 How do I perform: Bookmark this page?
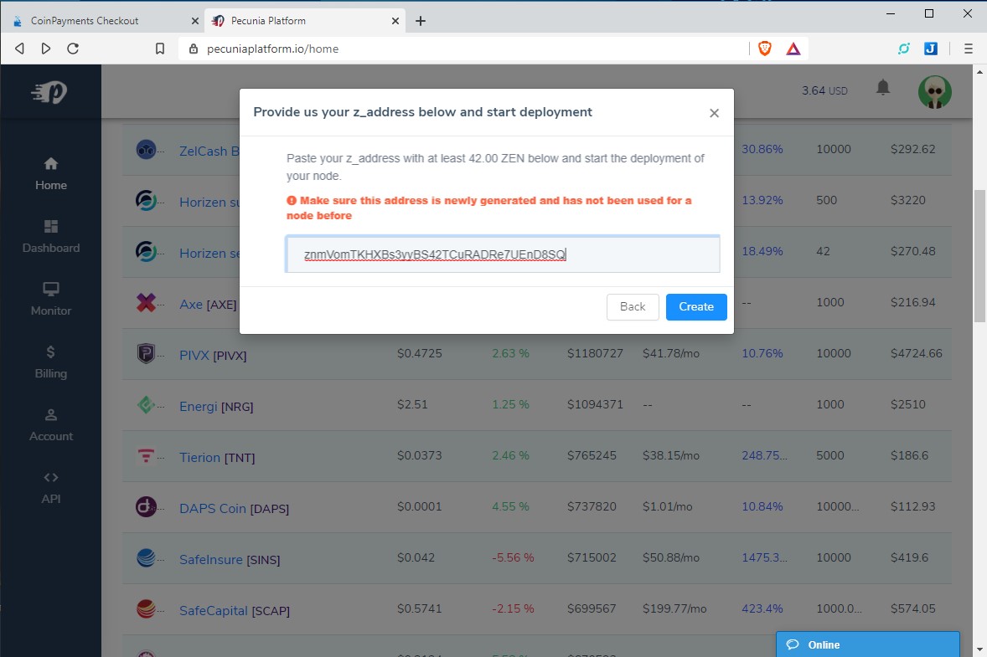(x=160, y=49)
